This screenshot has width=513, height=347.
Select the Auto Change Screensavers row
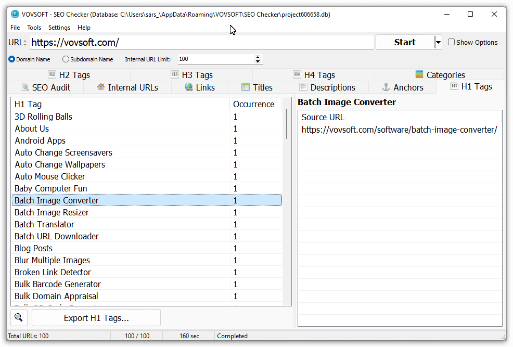(147, 152)
